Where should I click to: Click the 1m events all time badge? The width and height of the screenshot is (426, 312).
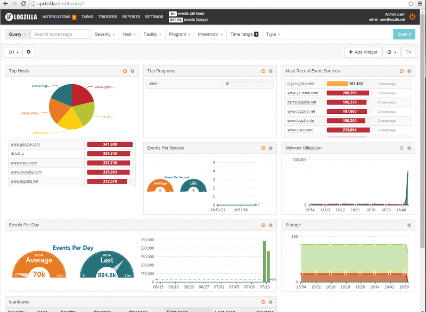pos(173,14)
